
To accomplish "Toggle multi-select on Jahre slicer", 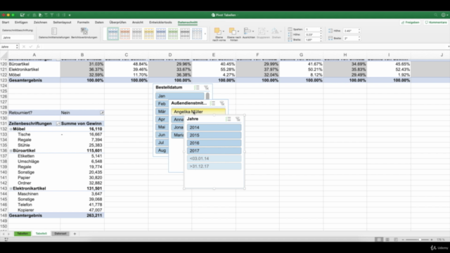I will pyautogui.click(x=228, y=119).
